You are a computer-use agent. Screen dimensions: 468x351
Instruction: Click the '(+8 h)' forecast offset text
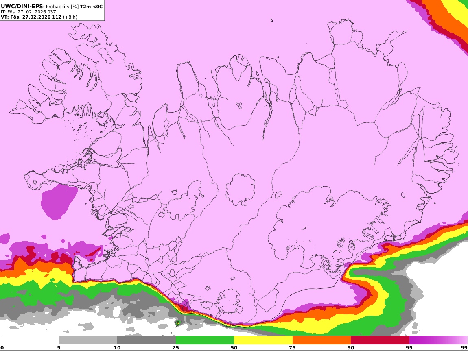70,17
